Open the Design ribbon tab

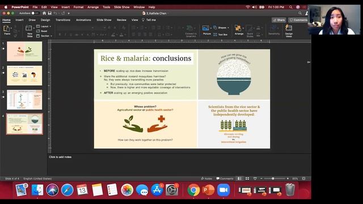(45, 20)
